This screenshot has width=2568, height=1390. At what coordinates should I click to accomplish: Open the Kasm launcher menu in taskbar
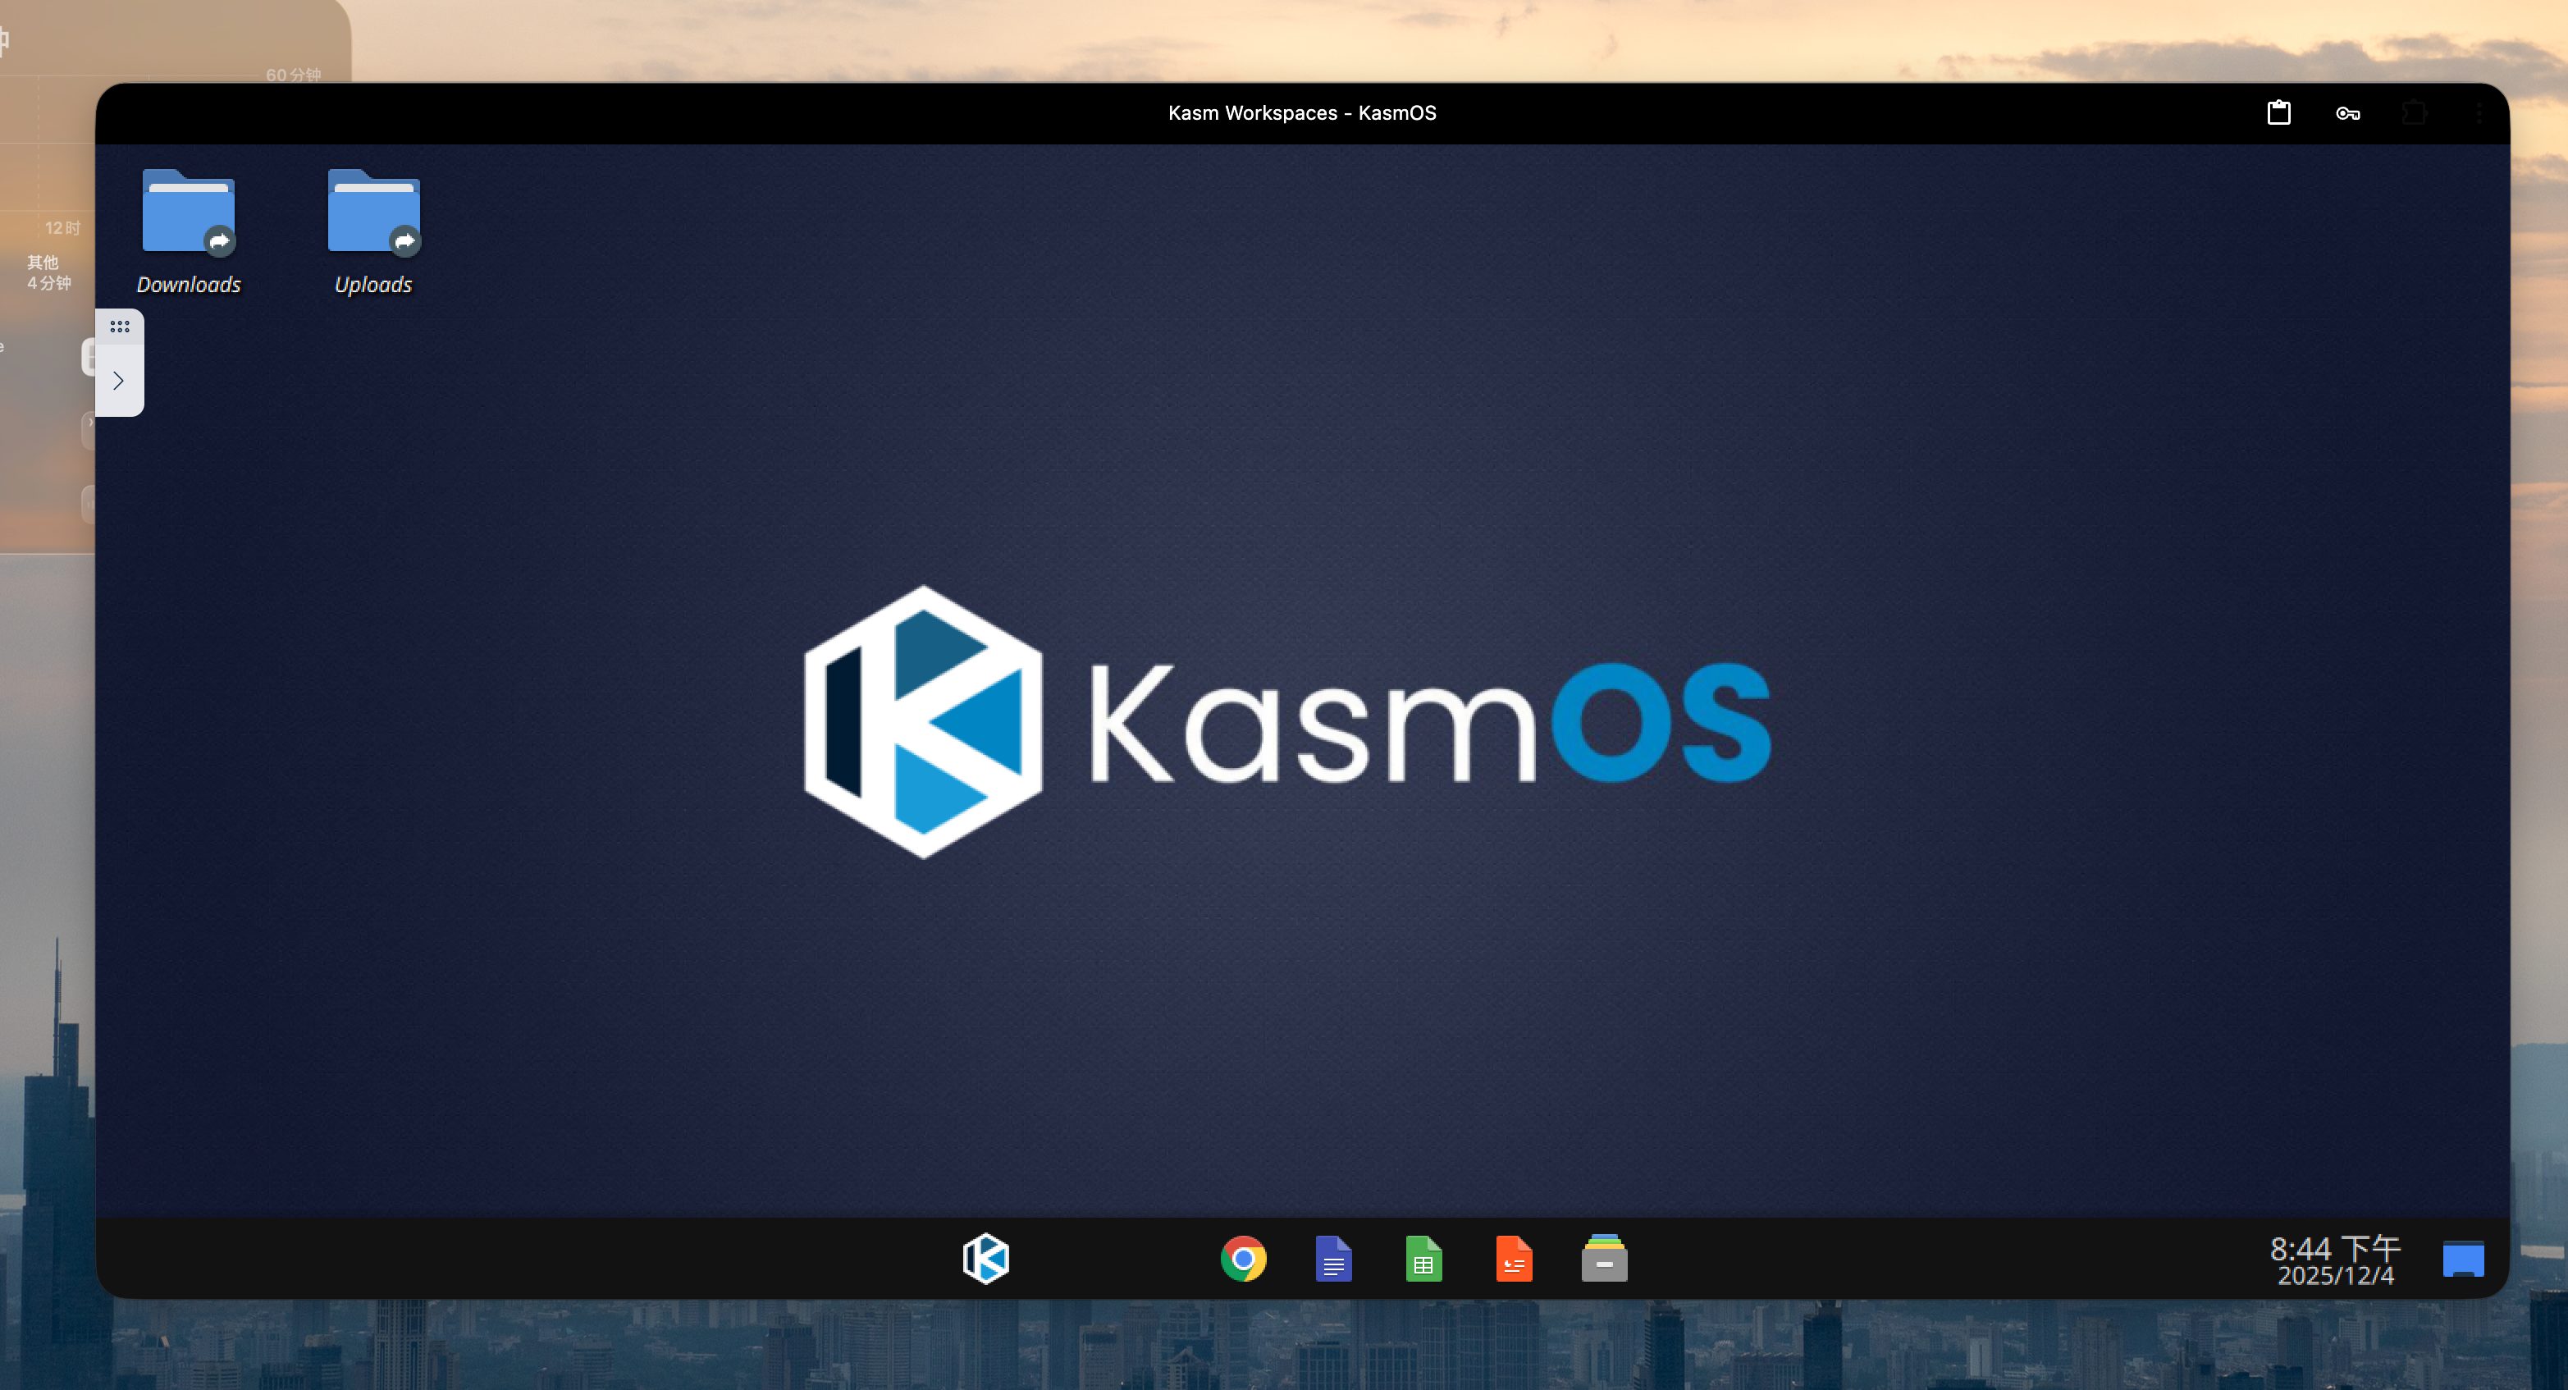click(x=986, y=1259)
